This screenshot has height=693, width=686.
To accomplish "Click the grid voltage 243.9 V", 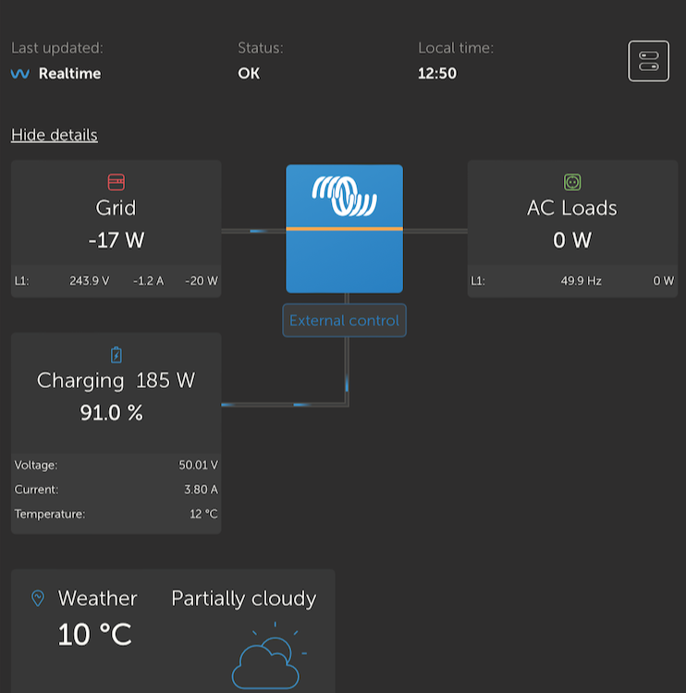I will pos(90,281).
